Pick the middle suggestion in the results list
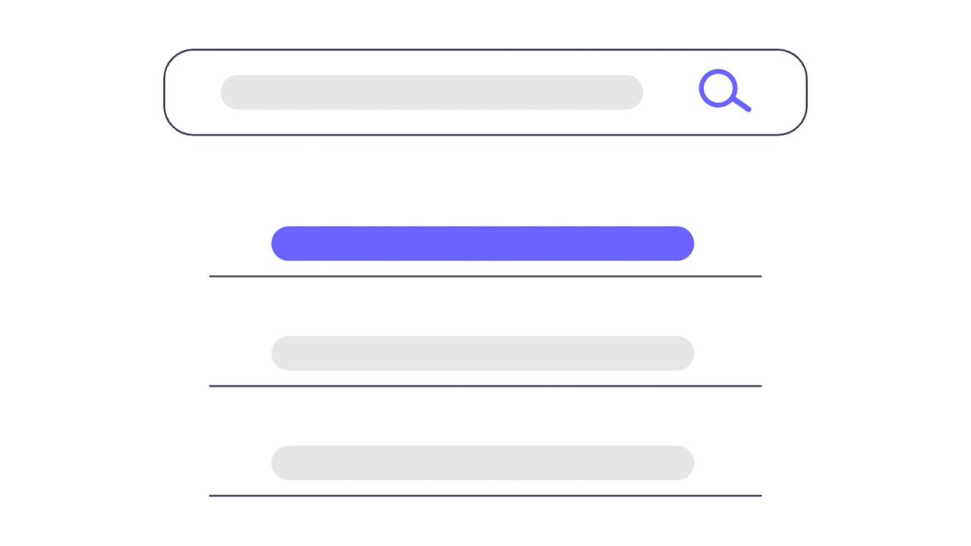This screenshot has width=971, height=546. click(482, 353)
